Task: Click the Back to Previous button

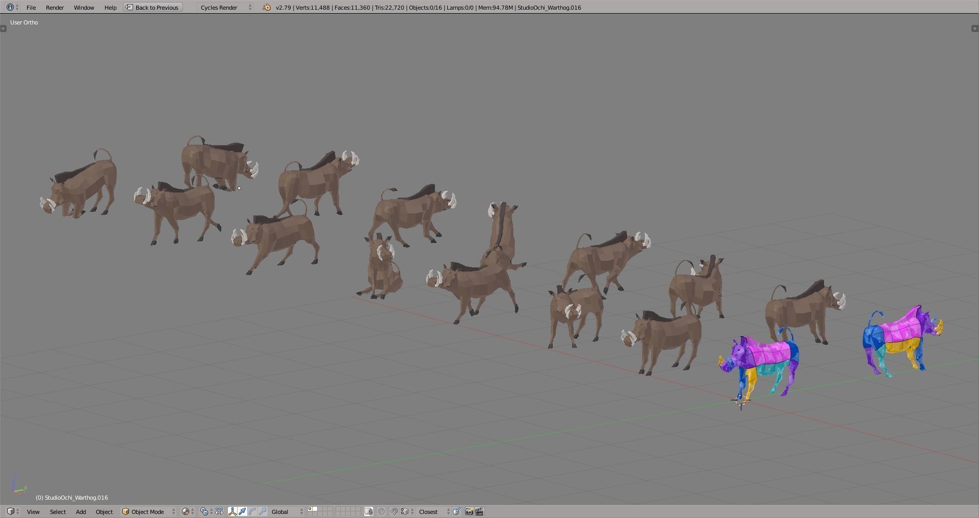Action: (x=152, y=8)
